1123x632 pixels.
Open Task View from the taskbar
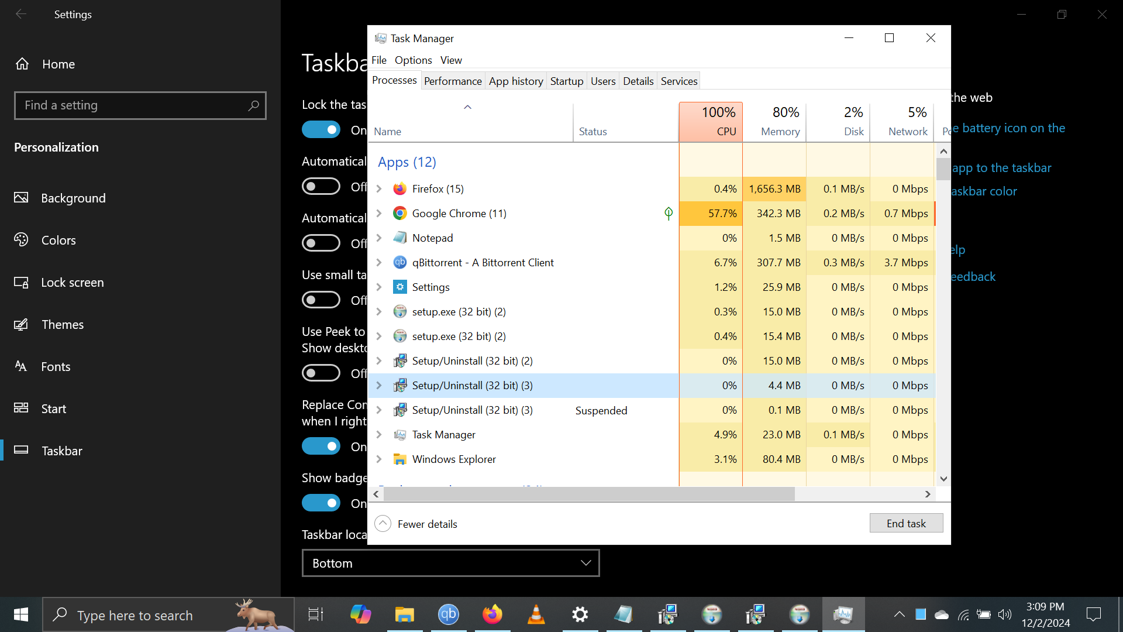pyautogui.click(x=316, y=614)
